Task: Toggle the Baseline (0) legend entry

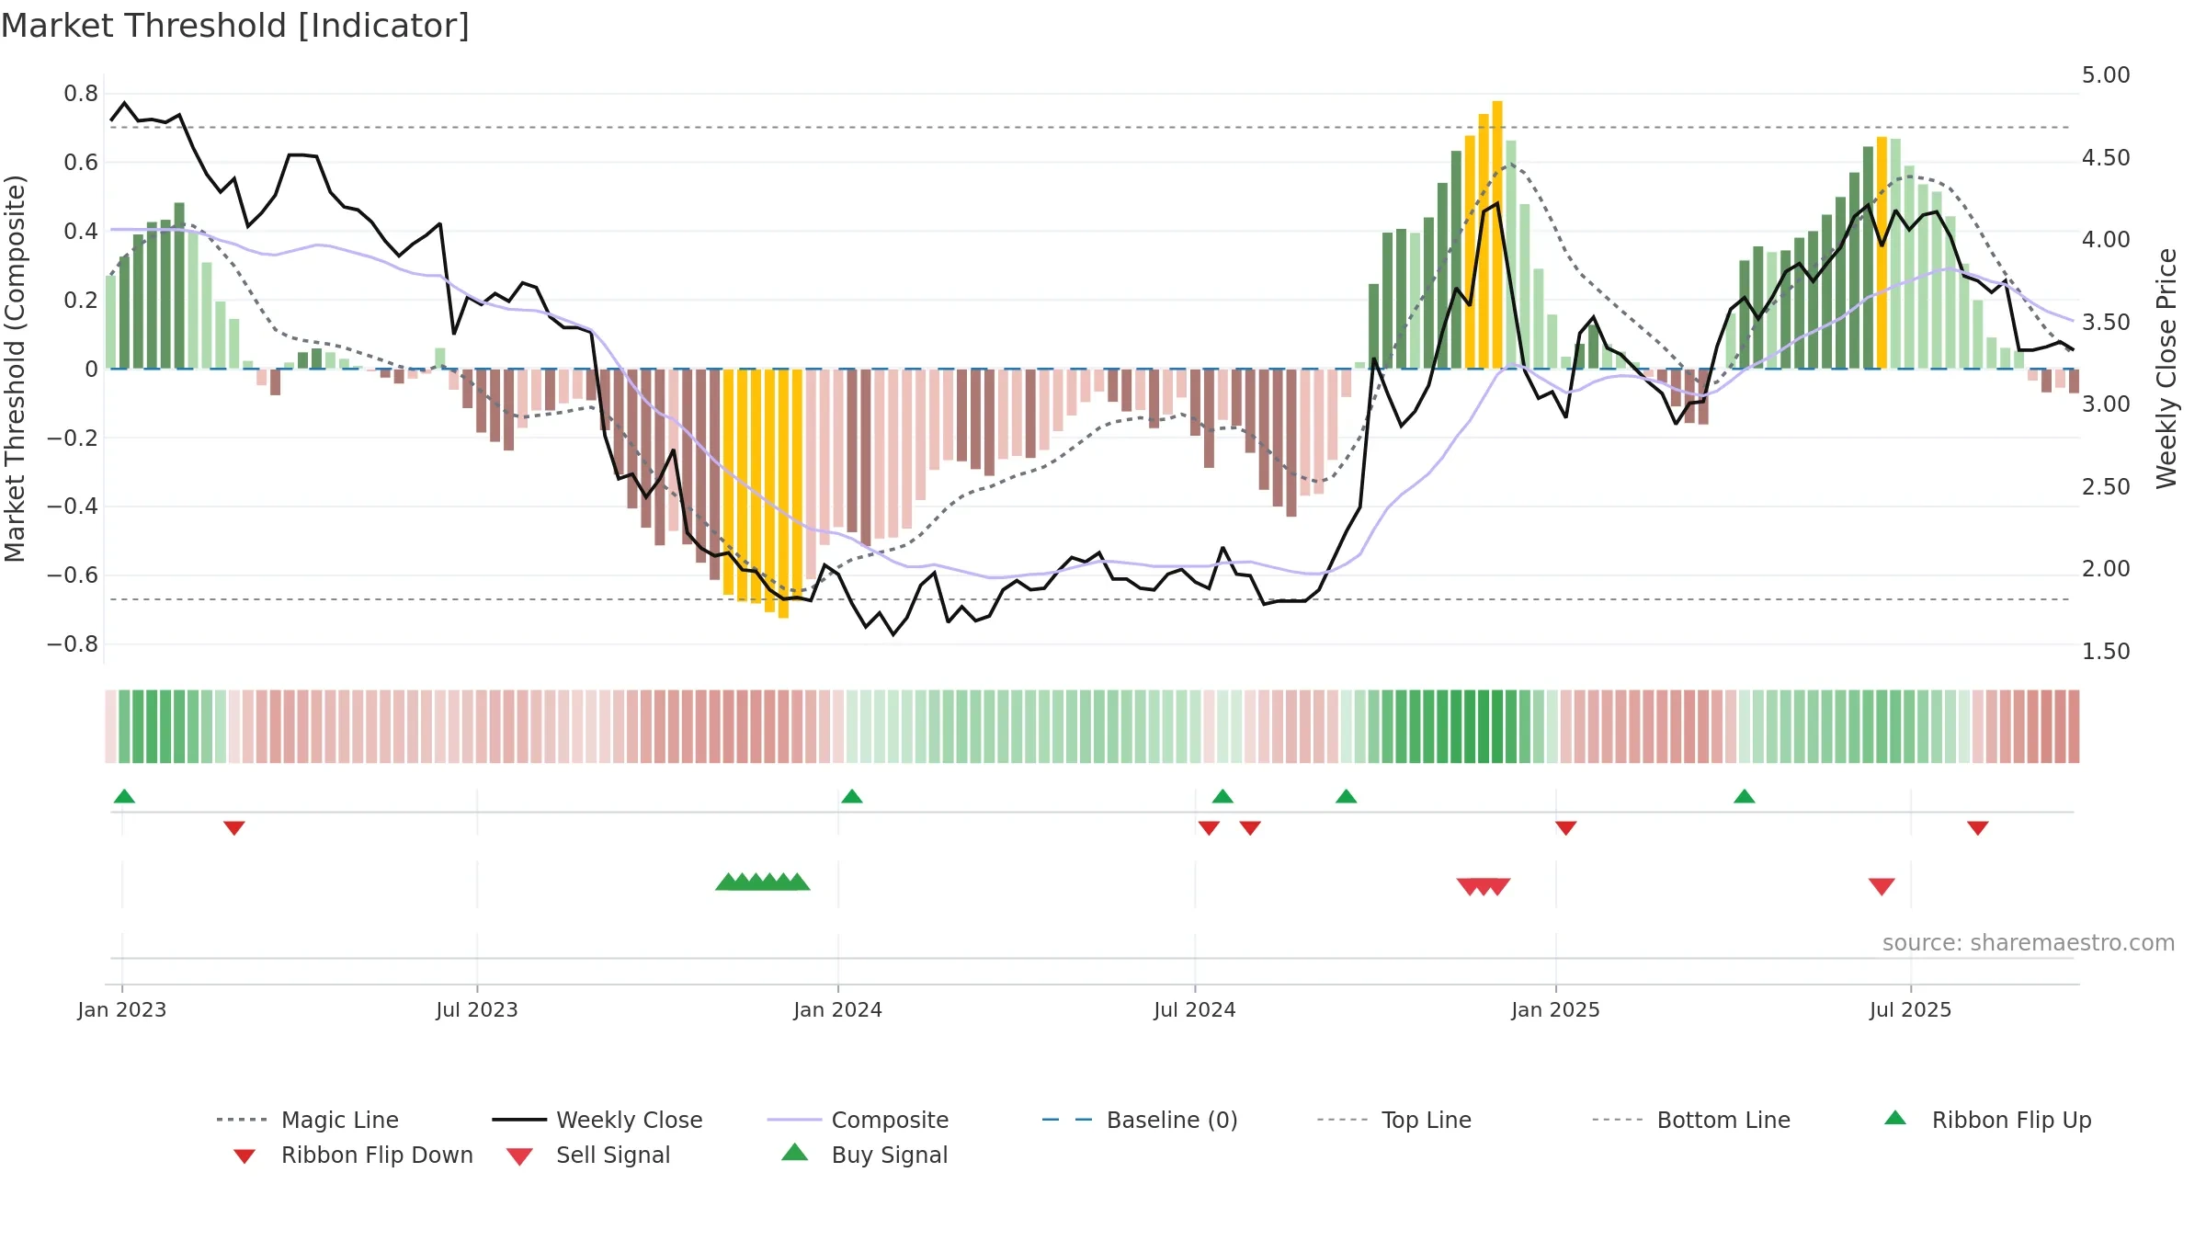Action: [1140, 1120]
